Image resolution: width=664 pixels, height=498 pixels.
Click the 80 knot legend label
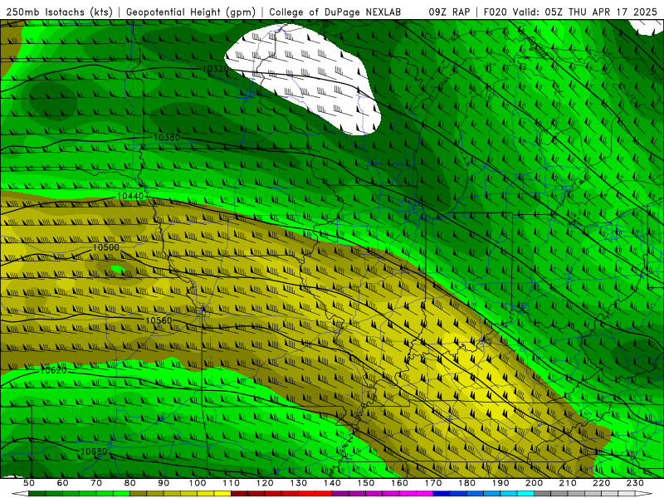tap(130, 483)
